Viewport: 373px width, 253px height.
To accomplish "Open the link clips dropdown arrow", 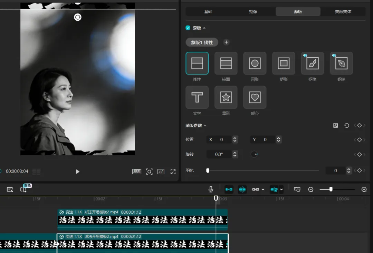I will (263, 189).
